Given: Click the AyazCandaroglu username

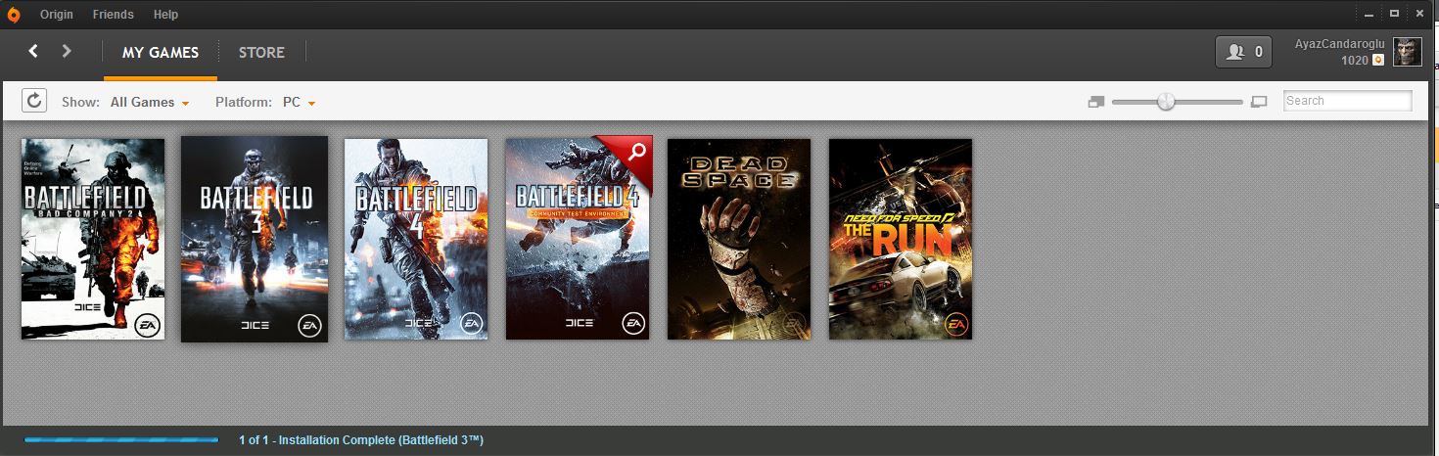Looking at the screenshot, I should (x=1339, y=45).
